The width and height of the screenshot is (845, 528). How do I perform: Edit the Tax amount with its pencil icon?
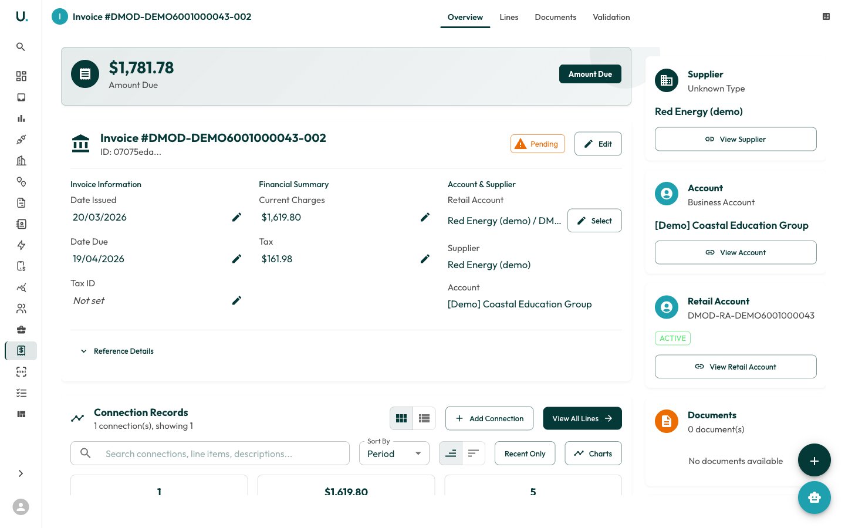(x=425, y=259)
